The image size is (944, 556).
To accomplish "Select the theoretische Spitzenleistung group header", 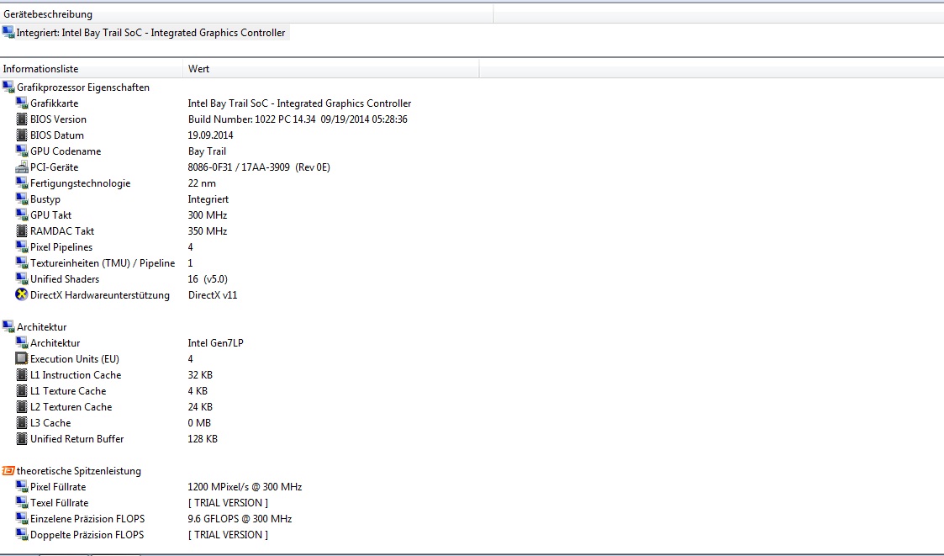I will [79, 470].
